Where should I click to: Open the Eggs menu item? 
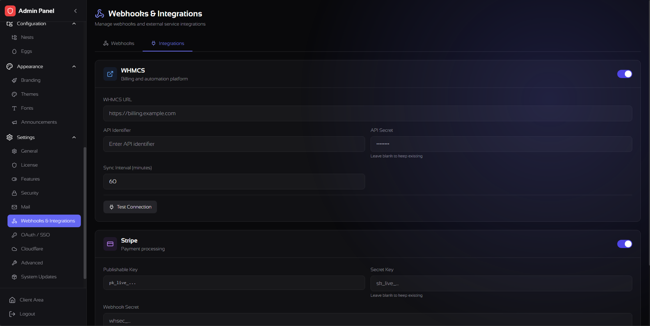coord(44,51)
